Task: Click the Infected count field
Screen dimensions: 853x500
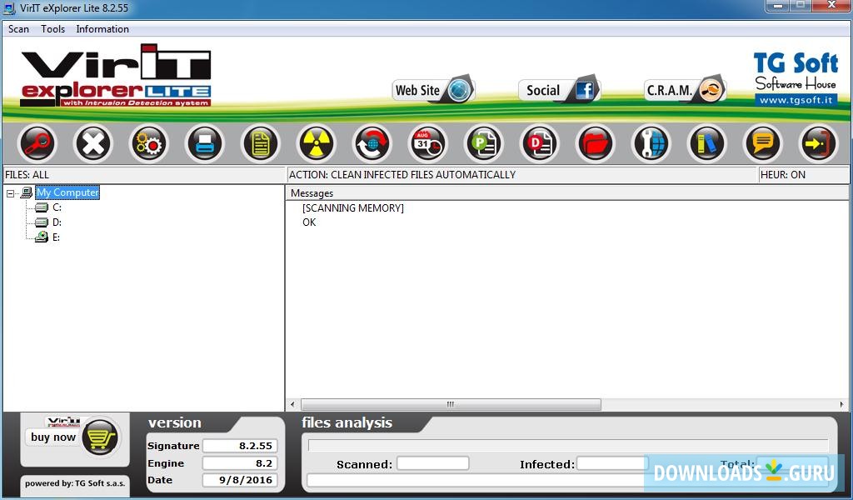Action: tap(612, 463)
